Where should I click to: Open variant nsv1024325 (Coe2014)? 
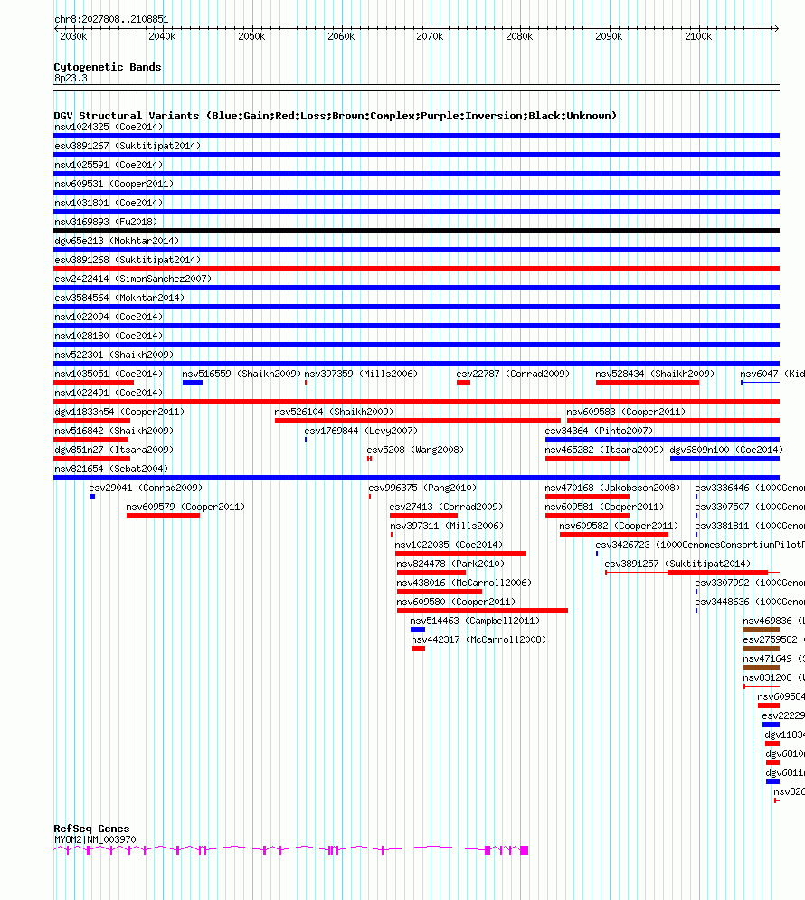[417, 136]
